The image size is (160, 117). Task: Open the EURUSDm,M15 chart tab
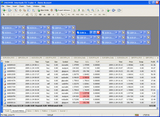tap(9, 58)
